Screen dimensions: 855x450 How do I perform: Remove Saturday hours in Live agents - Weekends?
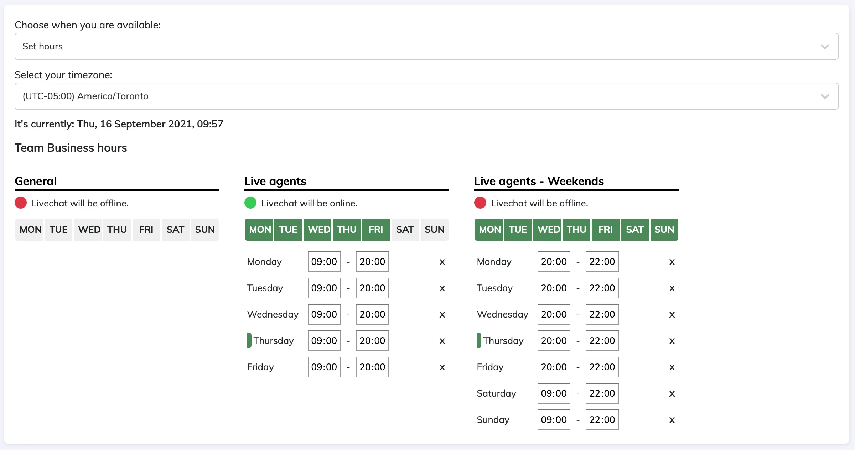[x=672, y=394]
